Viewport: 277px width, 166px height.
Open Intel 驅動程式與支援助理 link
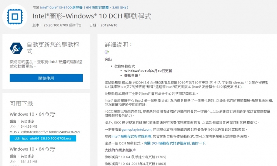pyautogui.click(x=132, y=136)
